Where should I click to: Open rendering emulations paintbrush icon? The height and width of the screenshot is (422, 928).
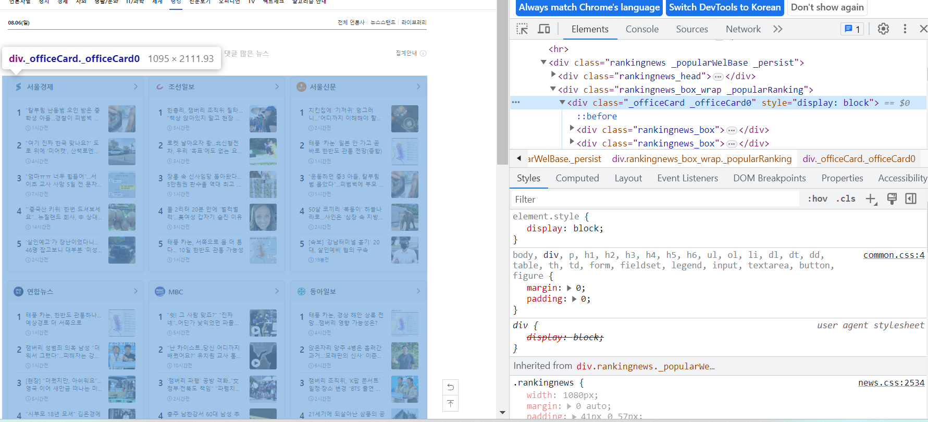[892, 198]
